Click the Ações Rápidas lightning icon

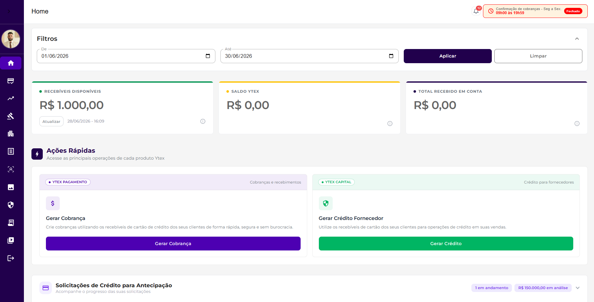(37, 154)
